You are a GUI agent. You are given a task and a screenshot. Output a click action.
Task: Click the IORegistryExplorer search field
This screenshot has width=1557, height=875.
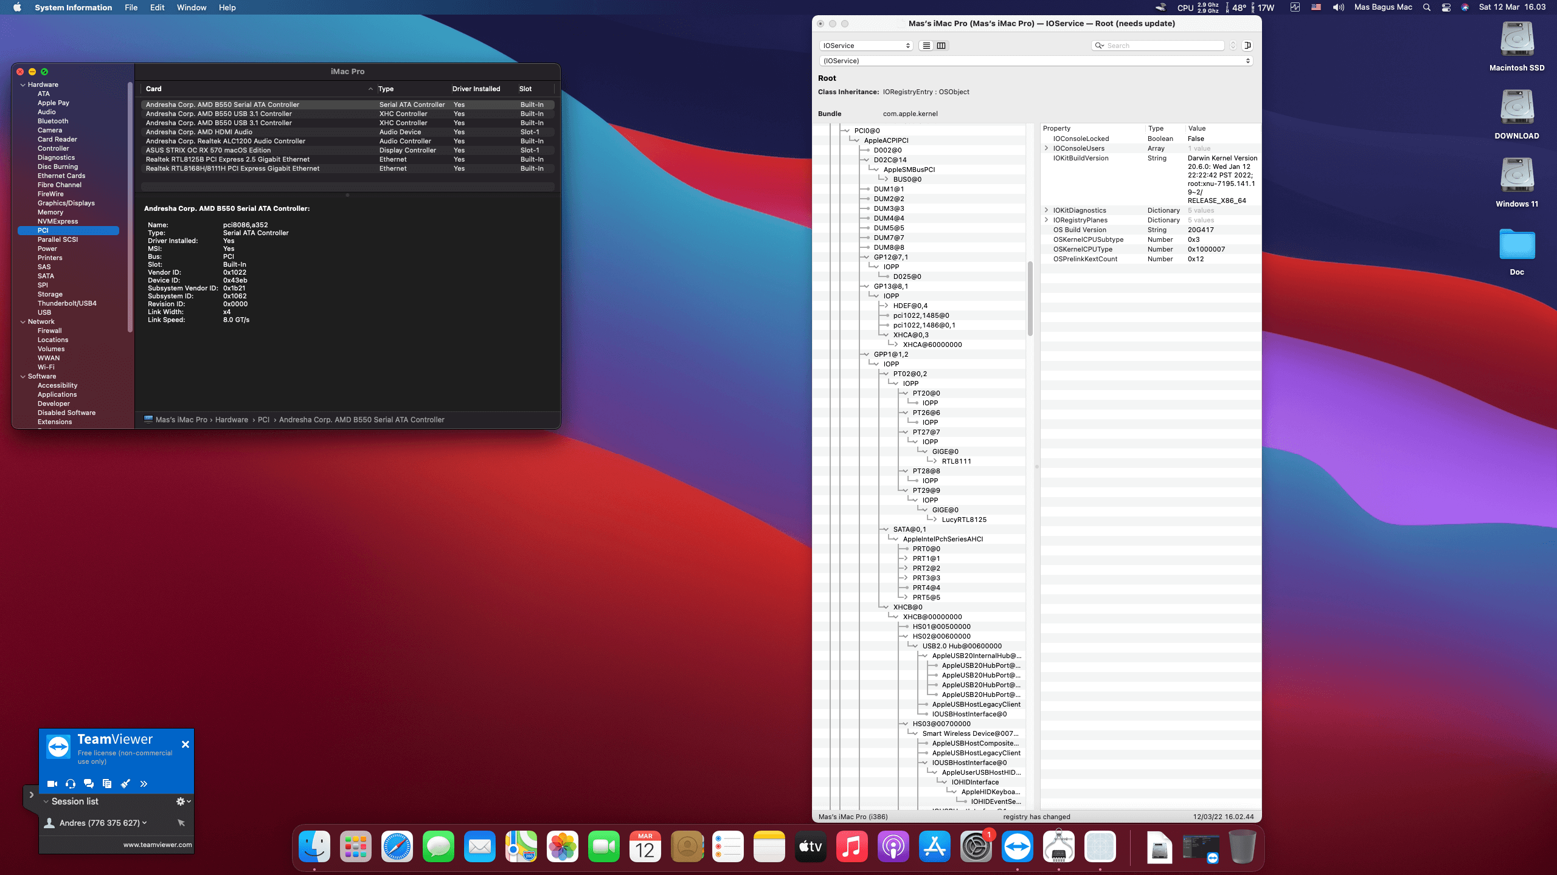(x=1163, y=46)
